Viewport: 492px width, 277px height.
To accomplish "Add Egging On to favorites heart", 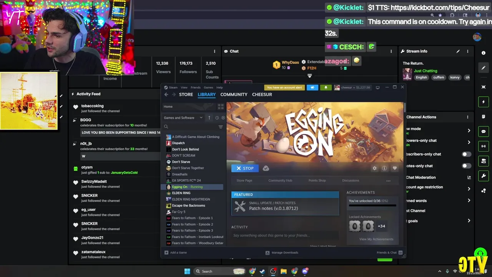I will pos(394,168).
